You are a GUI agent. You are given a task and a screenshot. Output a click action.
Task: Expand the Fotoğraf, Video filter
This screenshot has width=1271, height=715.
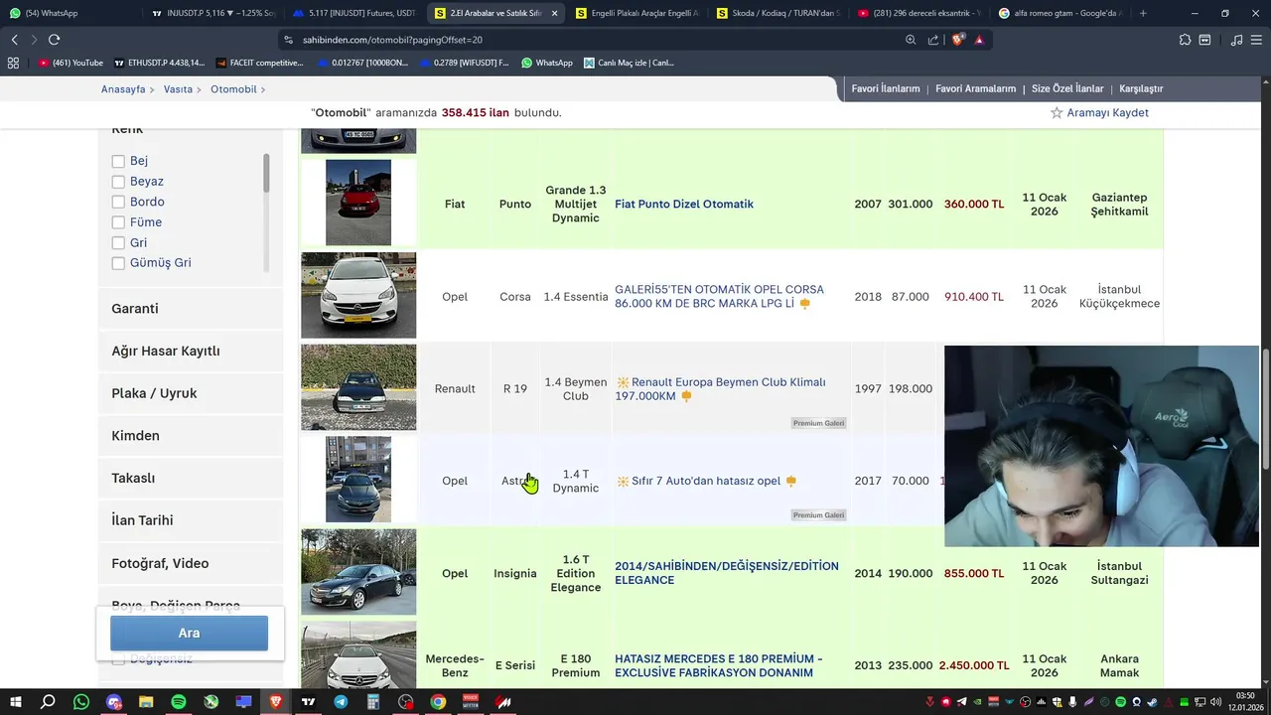(191, 563)
